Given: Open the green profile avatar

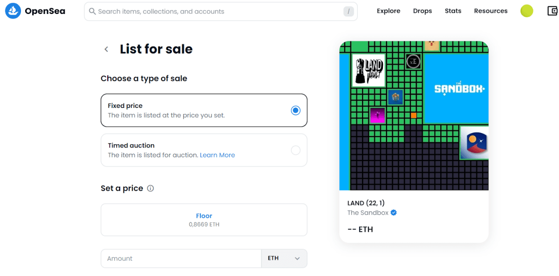Looking at the screenshot, I should 527,11.
